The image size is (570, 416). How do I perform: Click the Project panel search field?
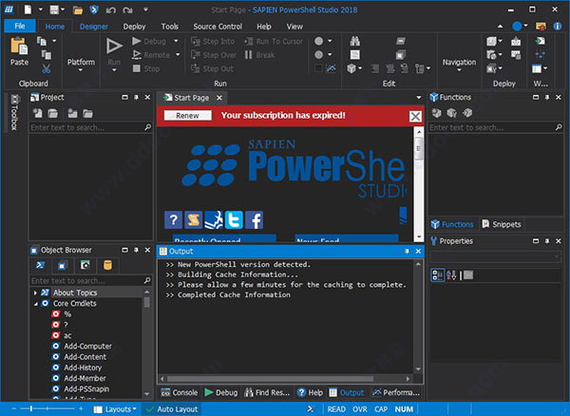point(91,127)
